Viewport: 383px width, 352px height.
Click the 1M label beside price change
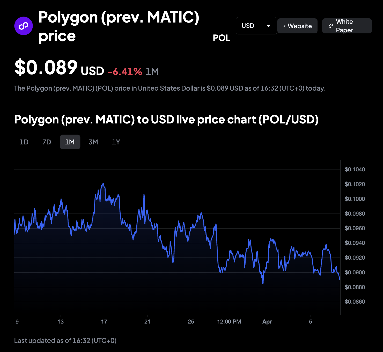pos(152,72)
